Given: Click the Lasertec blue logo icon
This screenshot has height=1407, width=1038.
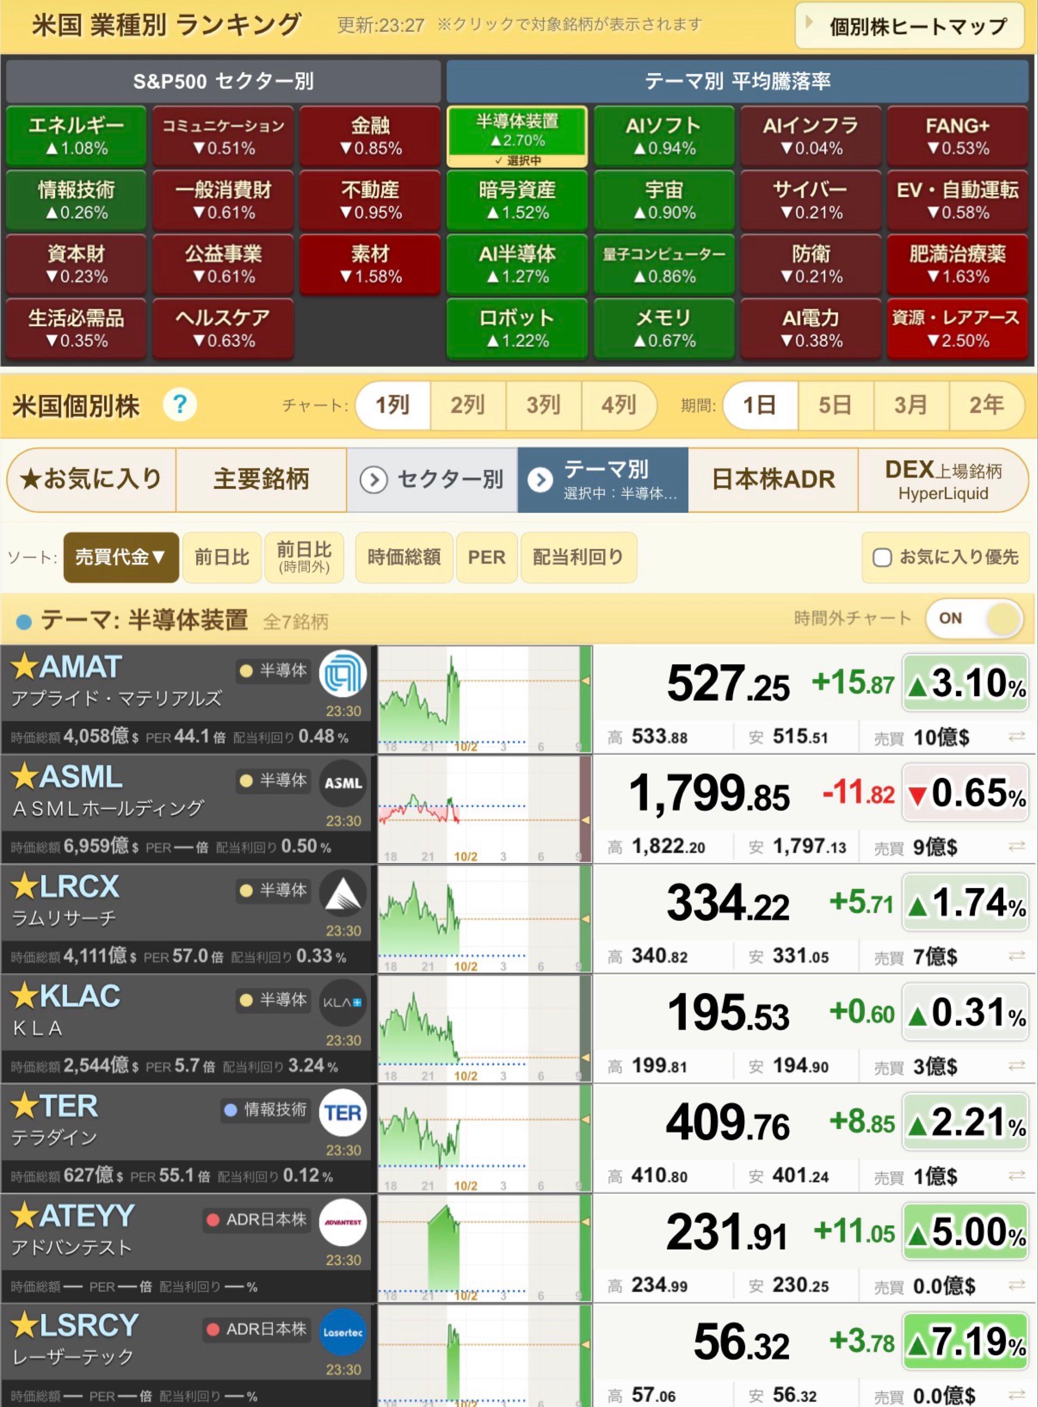Looking at the screenshot, I should (x=342, y=1332).
